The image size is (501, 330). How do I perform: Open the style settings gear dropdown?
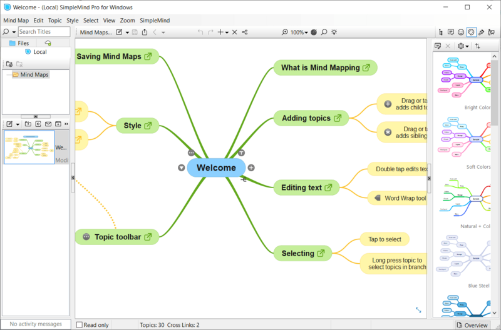tap(463, 46)
